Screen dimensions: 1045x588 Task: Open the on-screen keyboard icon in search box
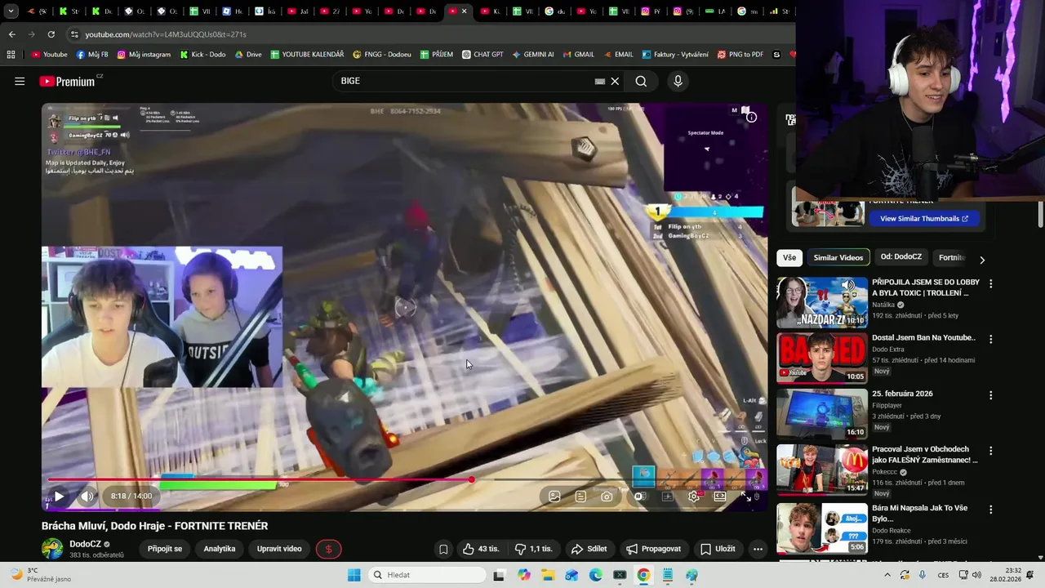[600, 81]
